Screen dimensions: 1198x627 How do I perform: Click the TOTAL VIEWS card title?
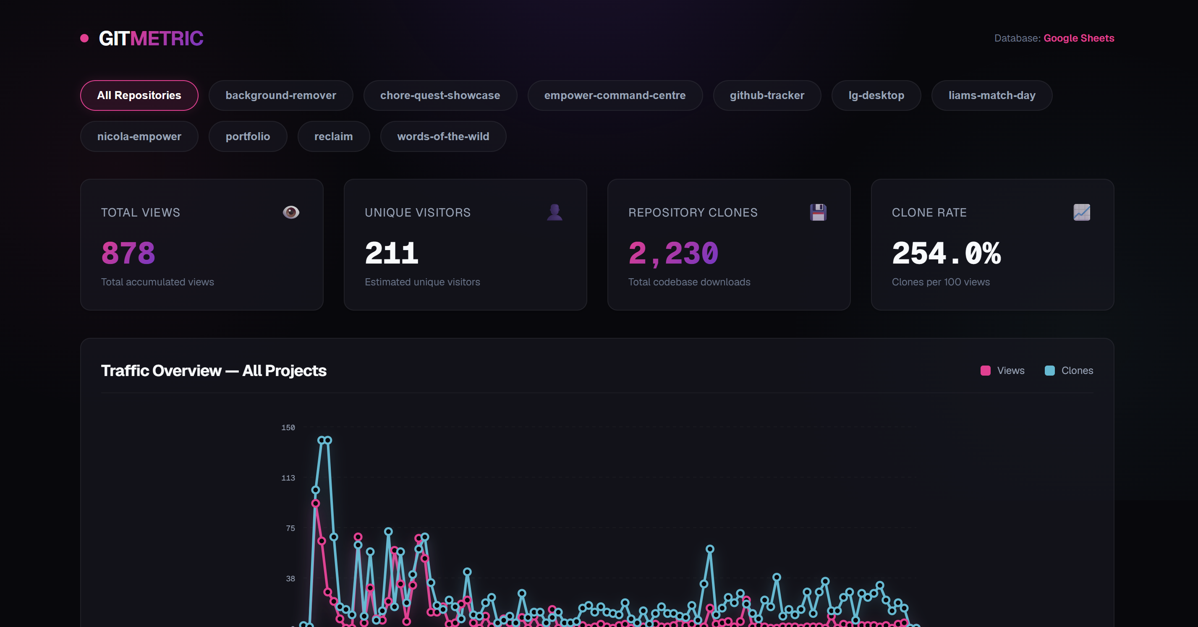pyautogui.click(x=141, y=212)
